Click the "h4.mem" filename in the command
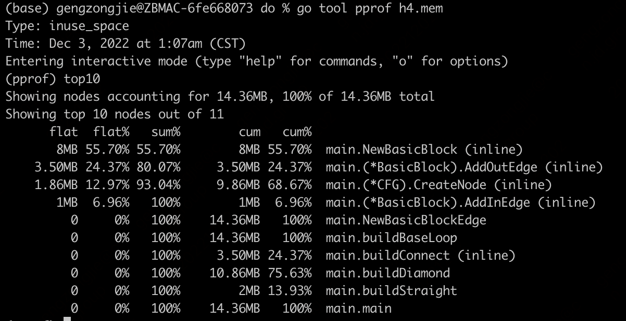The height and width of the screenshot is (321, 626). click(424, 8)
